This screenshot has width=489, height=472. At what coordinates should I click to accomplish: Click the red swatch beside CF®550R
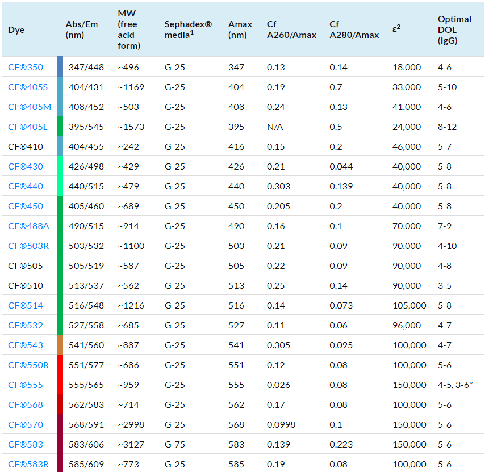[60, 365]
